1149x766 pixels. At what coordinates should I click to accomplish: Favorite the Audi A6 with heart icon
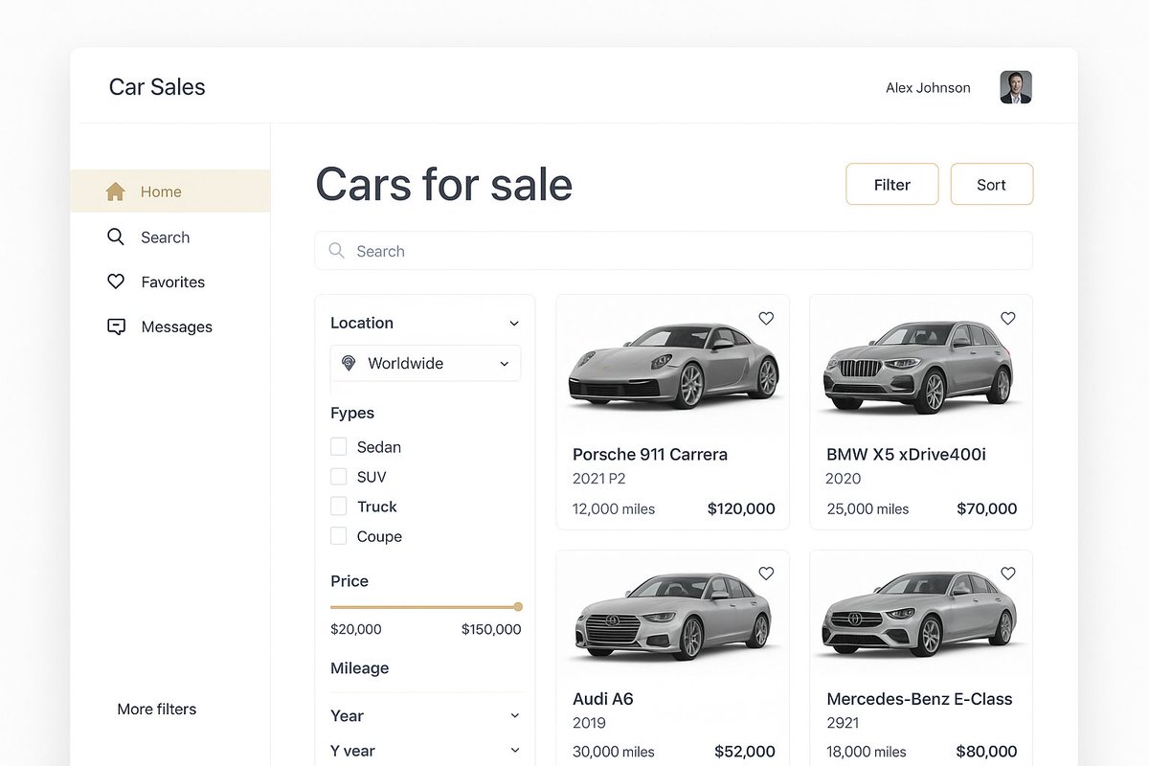[x=766, y=573]
